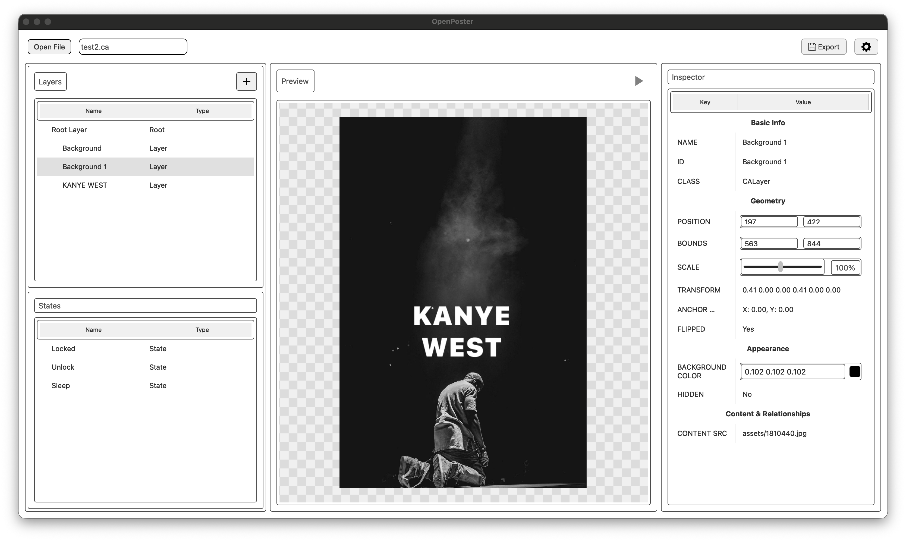Edit the filename field showing test2.ca
The height and width of the screenshot is (541, 906).
pos(132,47)
